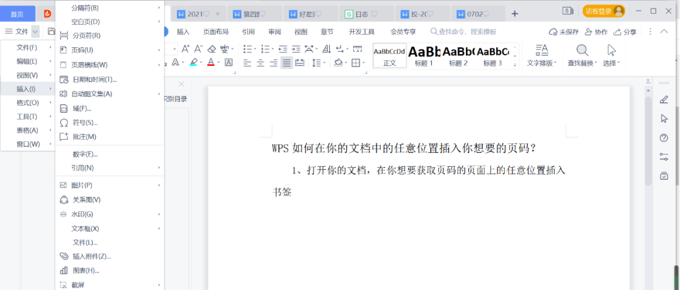Switch to the 日志 document tab
Screen dimensions: 680x290
(x=365, y=14)
